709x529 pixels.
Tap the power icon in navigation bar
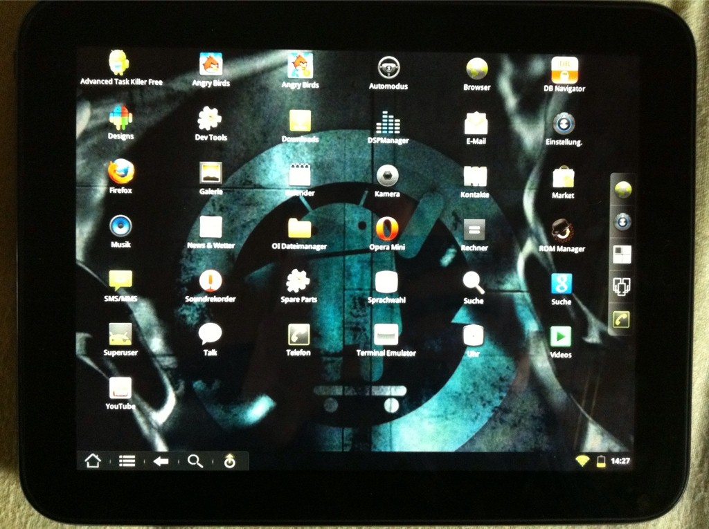[230, 461]
